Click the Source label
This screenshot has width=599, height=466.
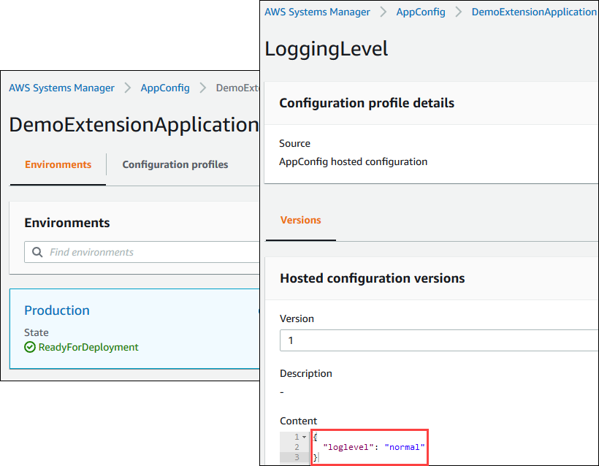pyautogui.click(x=294, y=143)
